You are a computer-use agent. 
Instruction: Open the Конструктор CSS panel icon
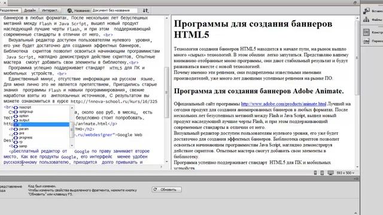pos(366,32)
